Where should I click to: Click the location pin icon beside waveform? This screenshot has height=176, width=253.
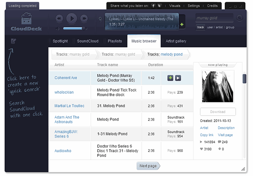pos(100,19)
